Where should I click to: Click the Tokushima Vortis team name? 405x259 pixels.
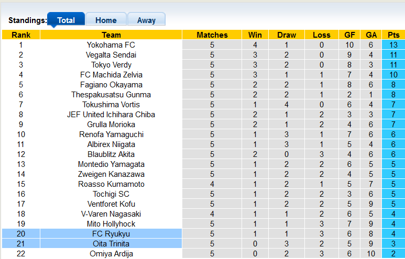coord(111,105)
